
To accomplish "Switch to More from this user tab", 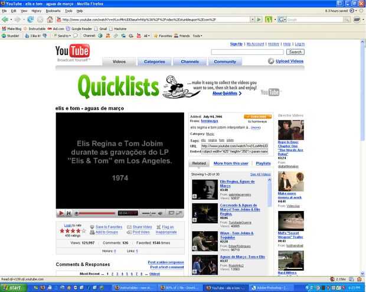I will coord(231,163).
